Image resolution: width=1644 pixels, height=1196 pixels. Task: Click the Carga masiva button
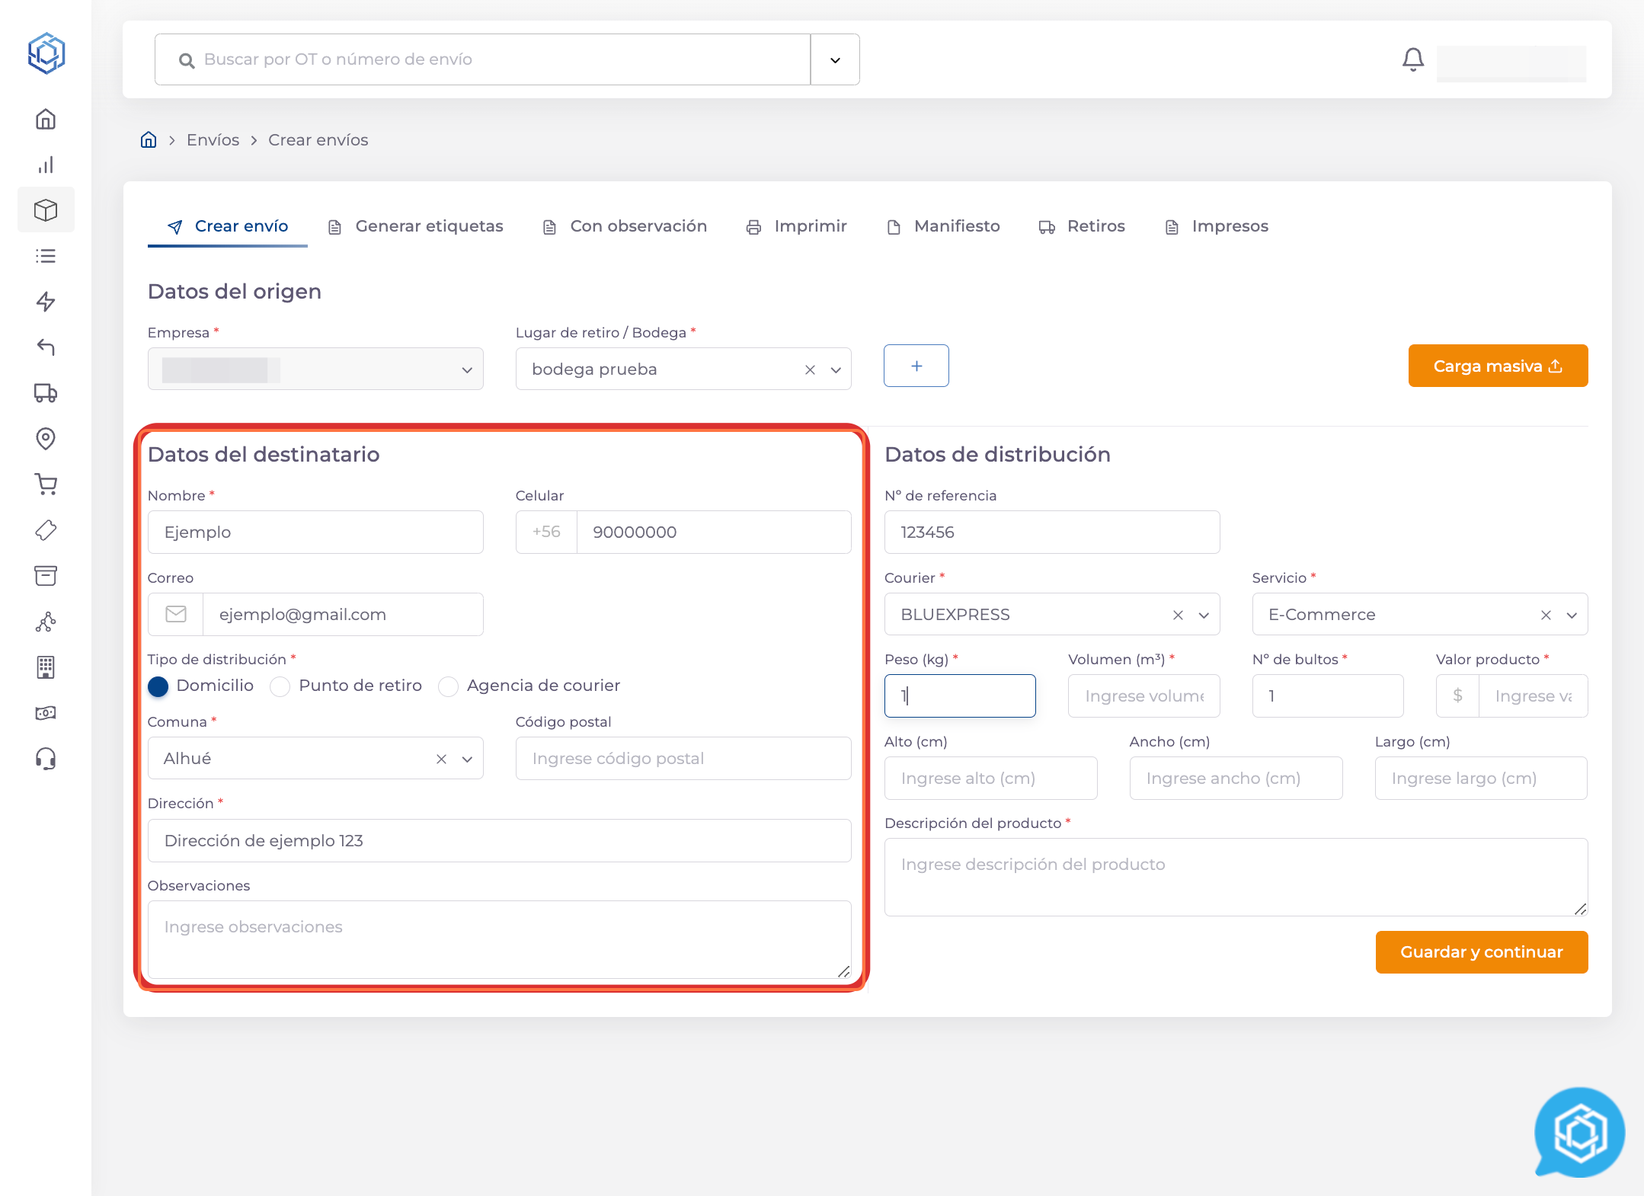pos(1497,366)
